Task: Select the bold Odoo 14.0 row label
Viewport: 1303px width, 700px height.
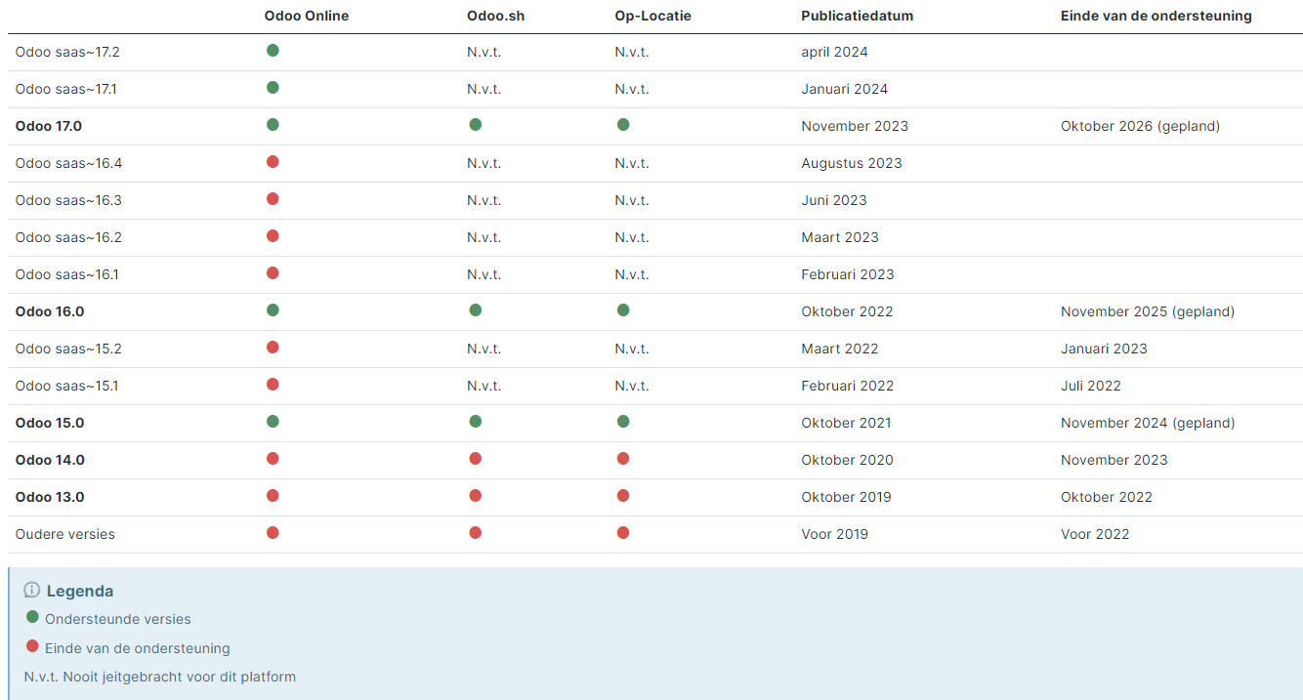Action: click(x=50, y=460)
